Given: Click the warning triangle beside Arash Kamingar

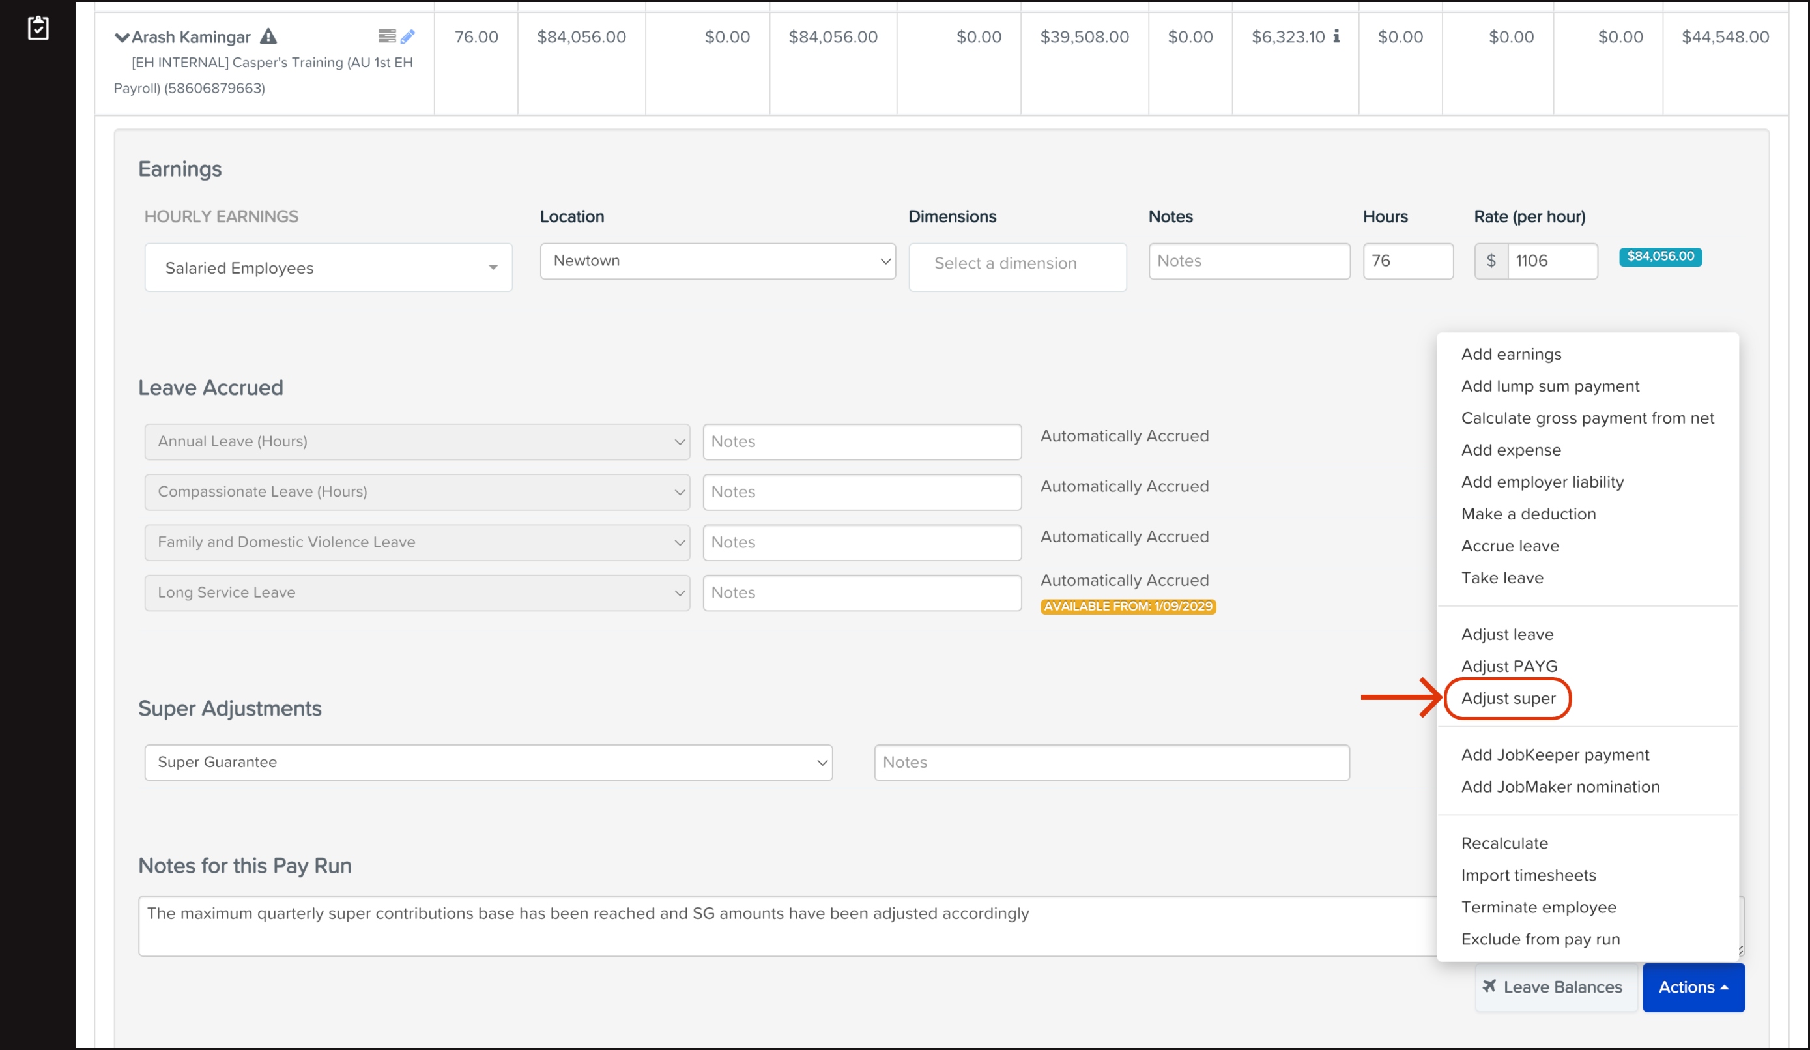Looking at the screenshot, I should click(268, 36).
